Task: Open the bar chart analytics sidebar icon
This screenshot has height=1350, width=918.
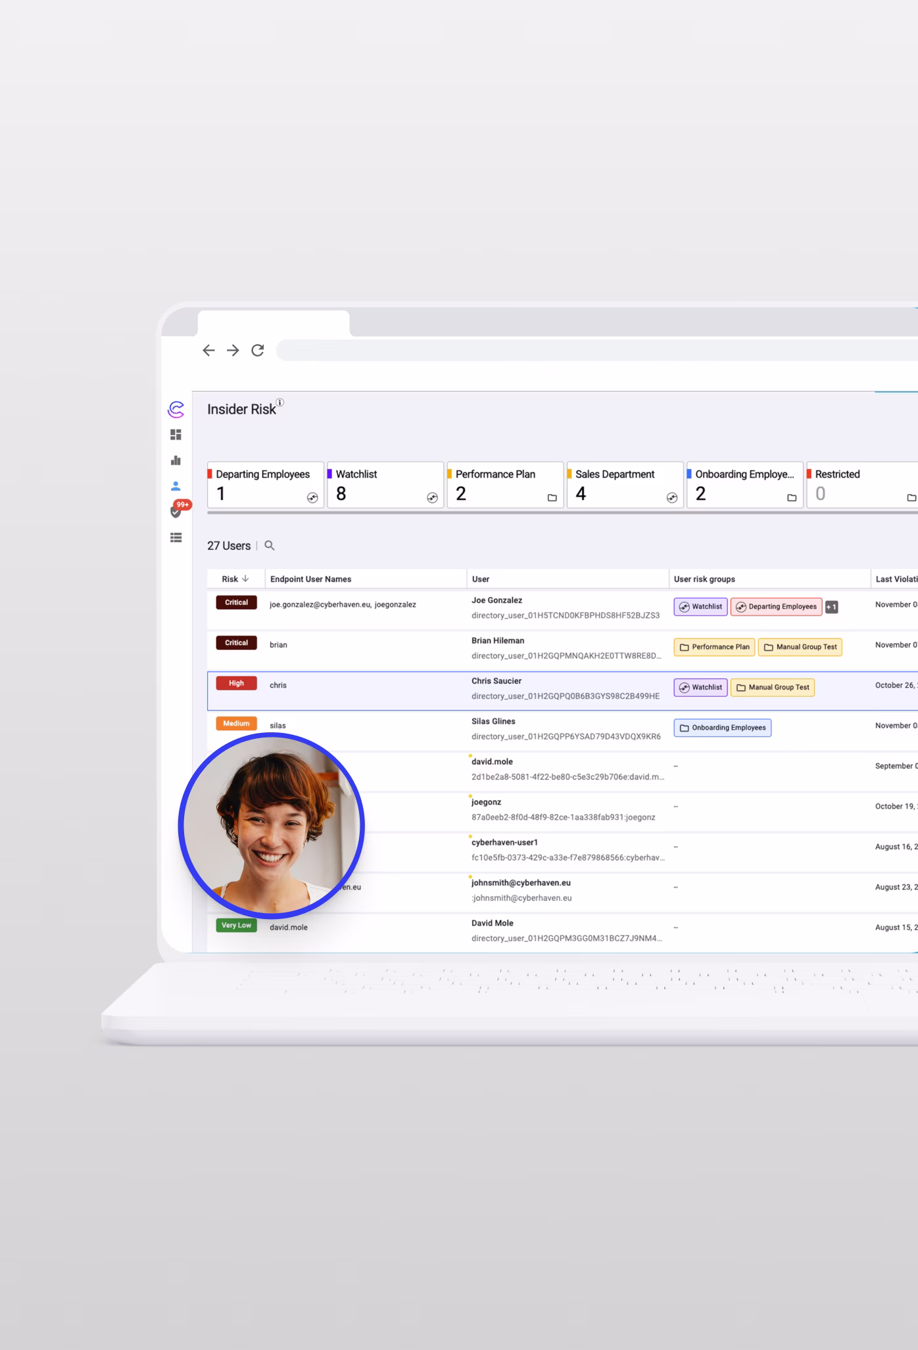Action: pyautogui.click(x=176, y=461)
